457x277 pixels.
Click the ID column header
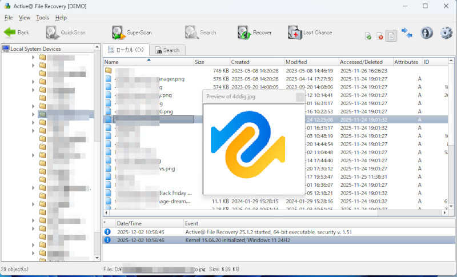[x=435, y=62]
